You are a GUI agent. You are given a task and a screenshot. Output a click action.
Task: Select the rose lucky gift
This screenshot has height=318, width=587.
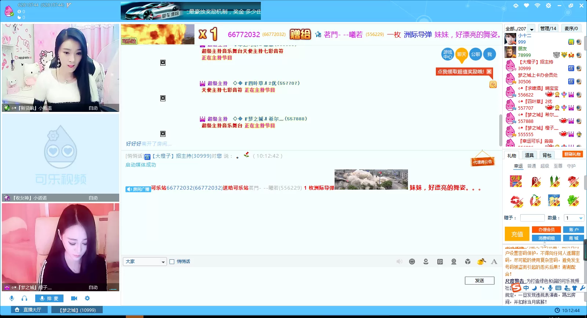573,181
